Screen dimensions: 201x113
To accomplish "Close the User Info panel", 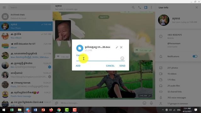I will 197,8.
